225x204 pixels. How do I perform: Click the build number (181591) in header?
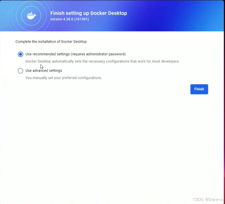coord(81,19)
